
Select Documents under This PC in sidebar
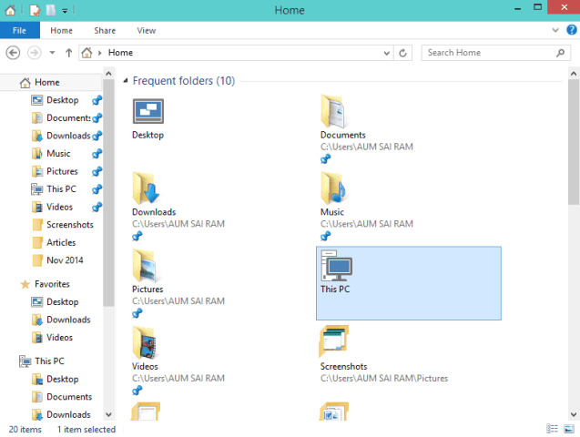pyautogui.click(x=69, y=396)
